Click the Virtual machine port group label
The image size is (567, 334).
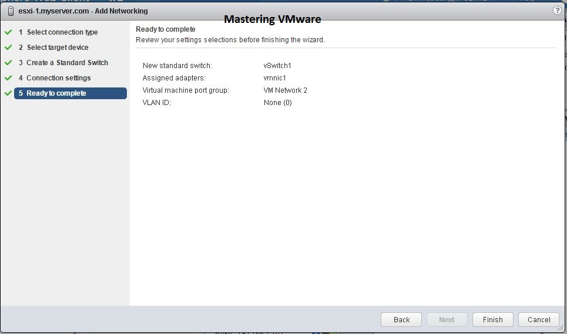(186, 90)
